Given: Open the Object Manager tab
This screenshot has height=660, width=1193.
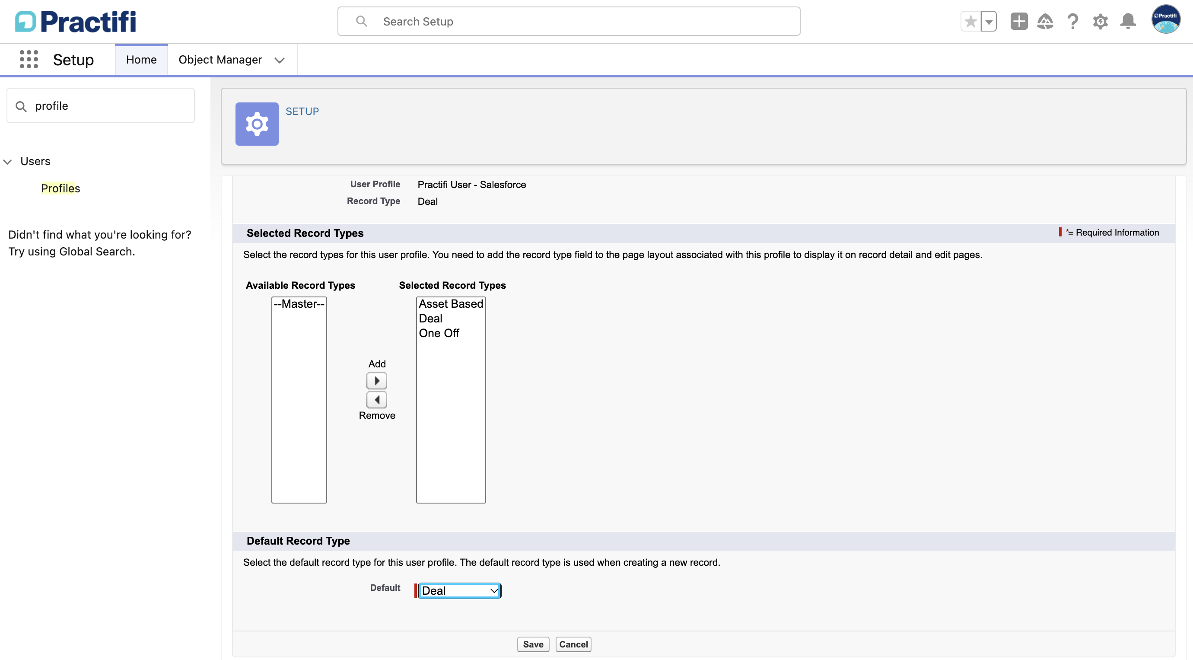Looking at the screenshot, I should click(x=220, y=60).
